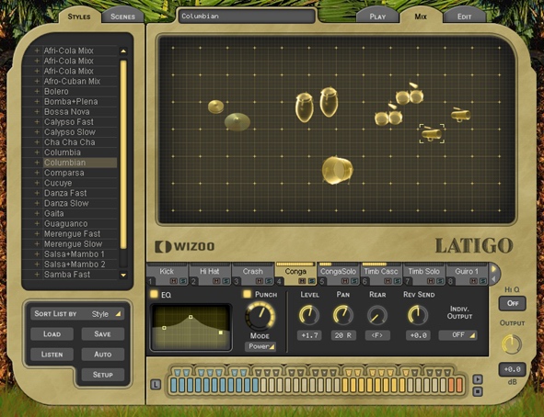
Task: Solo the Conga track with S button
Action: [311, 281]
